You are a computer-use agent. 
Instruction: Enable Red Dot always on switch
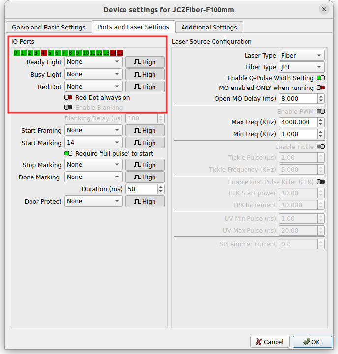(68, 97)
